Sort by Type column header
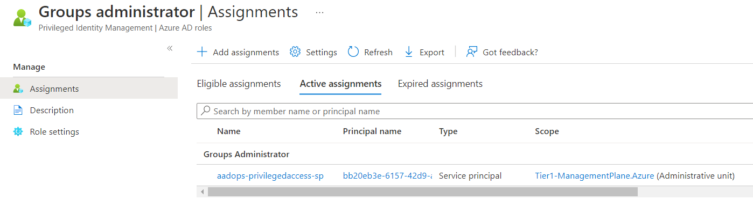Image resolution: width=753 pixels, height=199 pixels. [448, 131]
